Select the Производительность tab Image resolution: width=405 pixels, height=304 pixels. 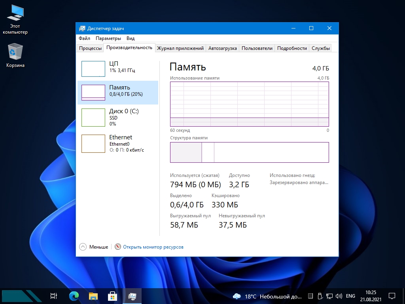[x=129, y=47]
